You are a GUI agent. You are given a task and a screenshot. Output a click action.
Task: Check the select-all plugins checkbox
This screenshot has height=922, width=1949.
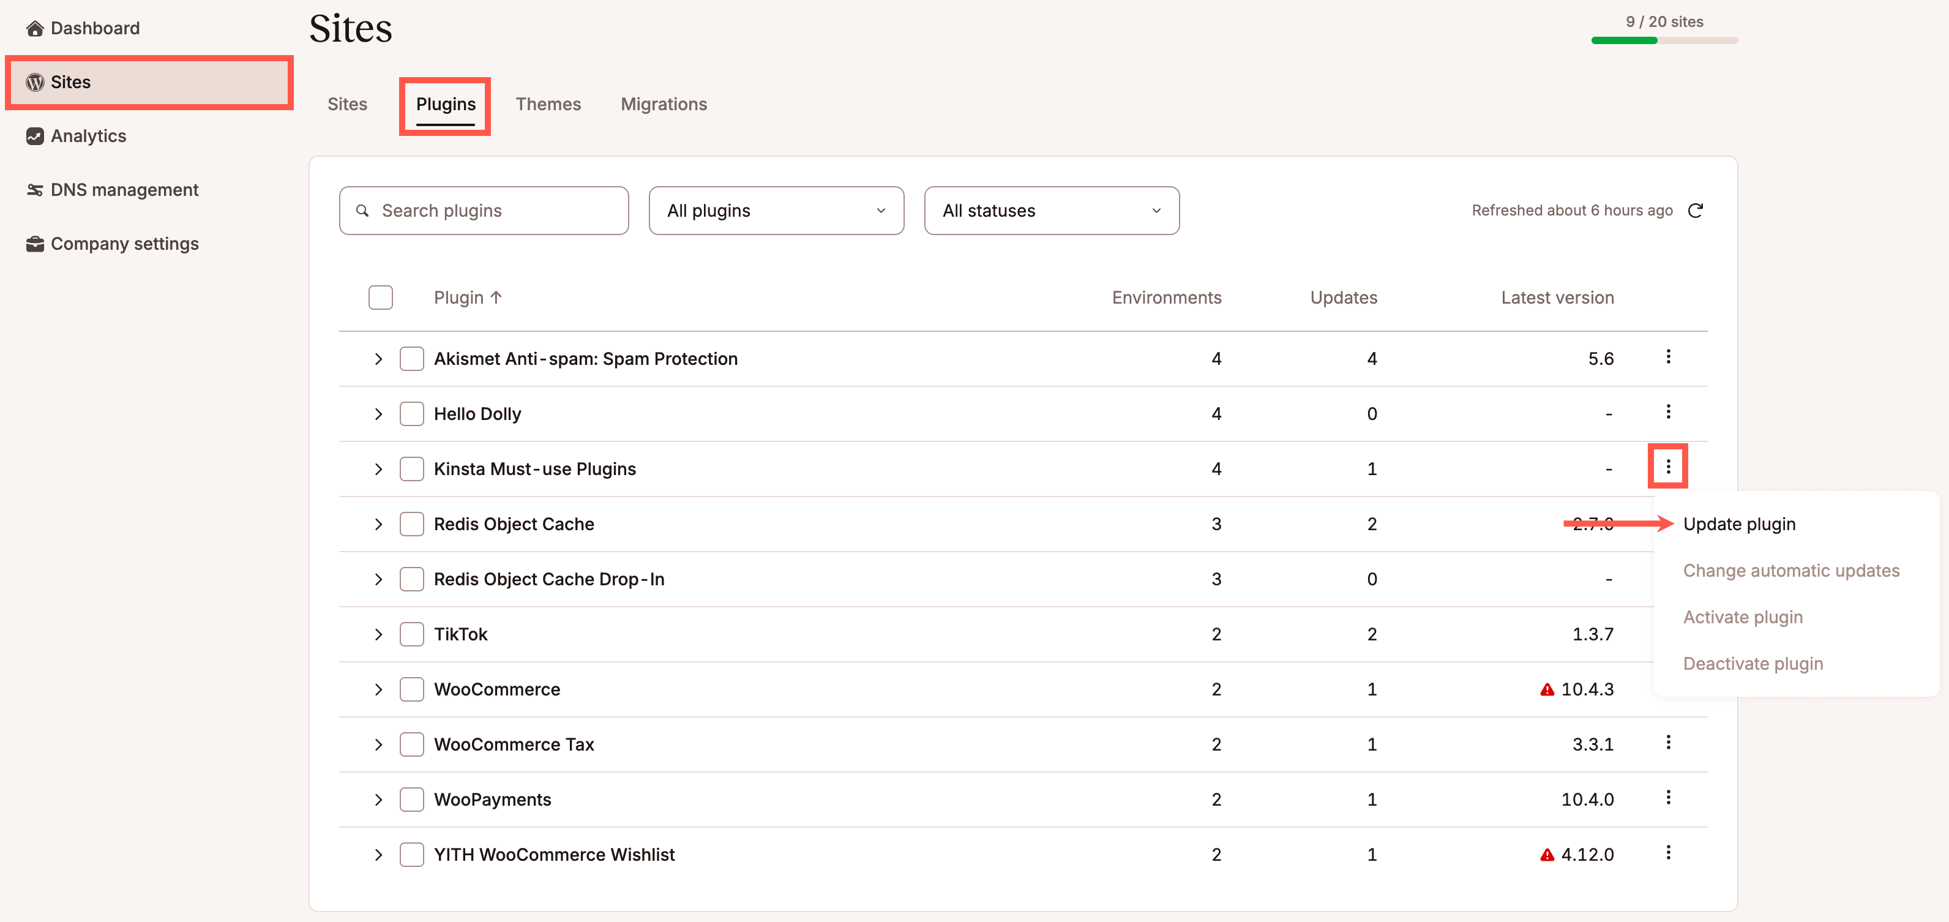[381, 297]
